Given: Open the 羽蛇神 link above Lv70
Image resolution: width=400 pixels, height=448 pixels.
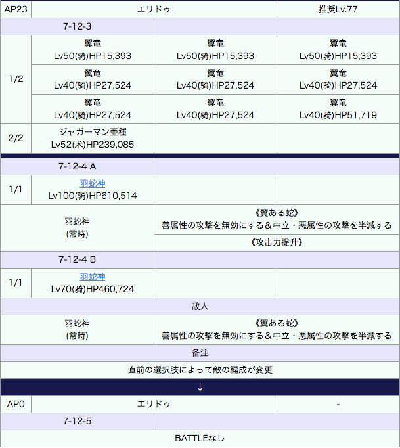Looking at the screenshot, I should click(x=92, y=277).
